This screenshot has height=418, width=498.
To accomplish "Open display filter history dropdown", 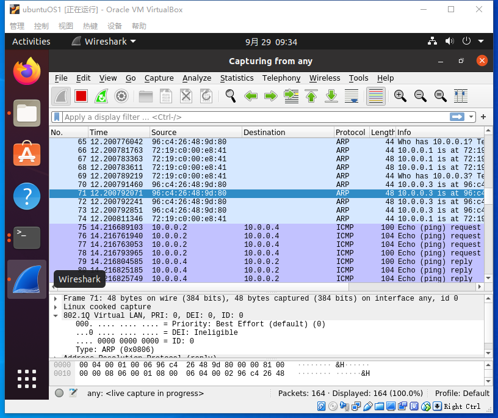I will point(471,117).
